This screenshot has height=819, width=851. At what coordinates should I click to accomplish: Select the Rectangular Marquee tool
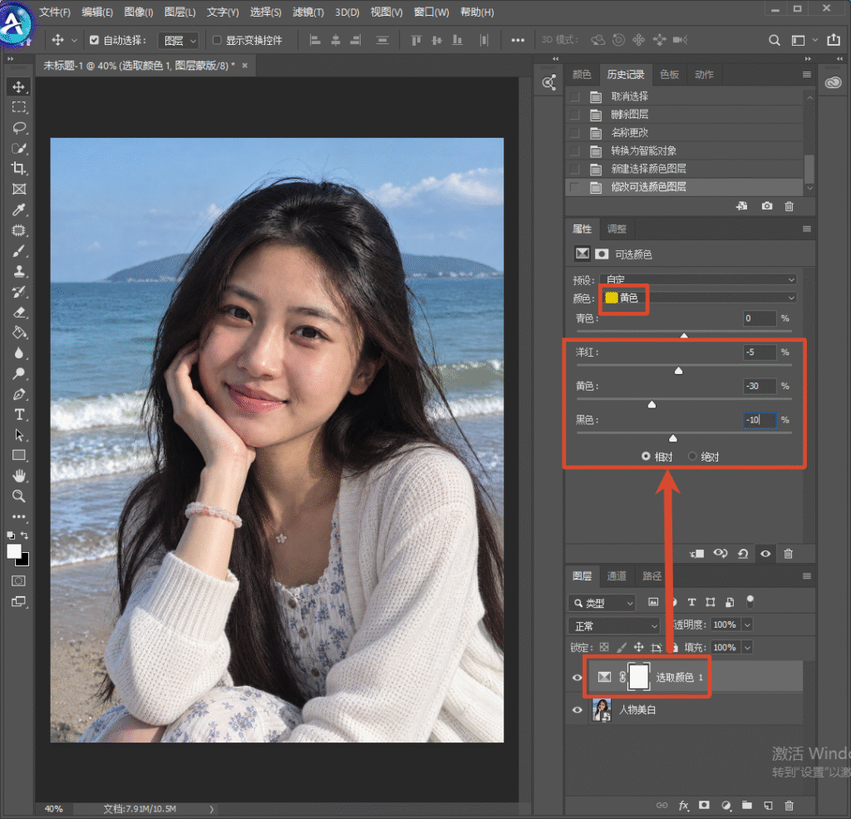click(19, 107)
